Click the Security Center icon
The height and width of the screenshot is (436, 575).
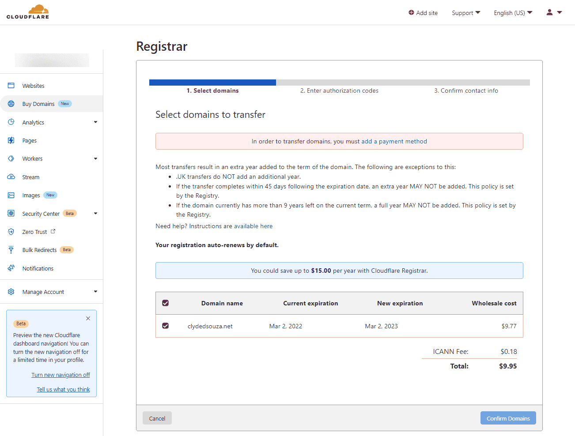[x=11, y=214]
